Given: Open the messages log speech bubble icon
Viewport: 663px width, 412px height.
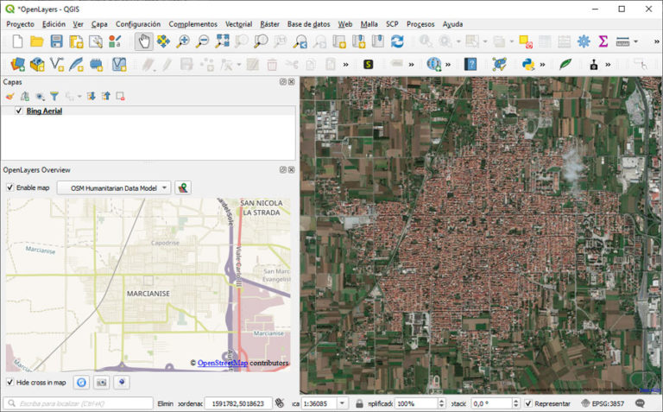Looking at the screenshot, I should [x=640, y=403].
